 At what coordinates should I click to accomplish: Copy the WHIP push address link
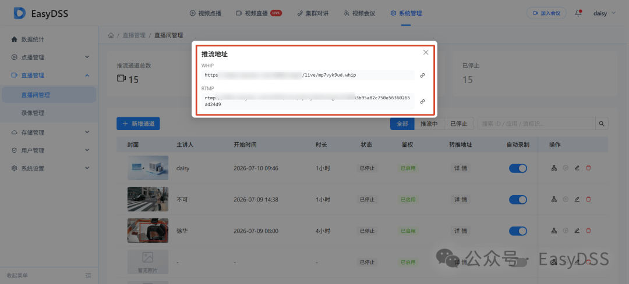click(422, 75)
